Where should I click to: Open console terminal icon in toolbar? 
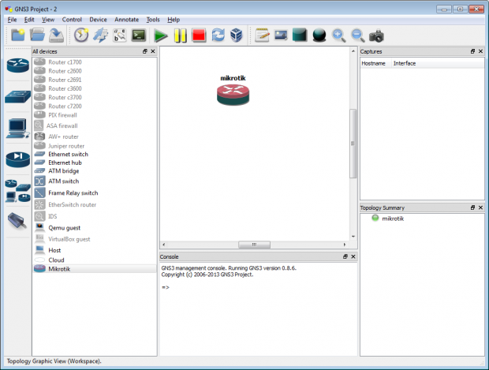[x=139, y=35]
